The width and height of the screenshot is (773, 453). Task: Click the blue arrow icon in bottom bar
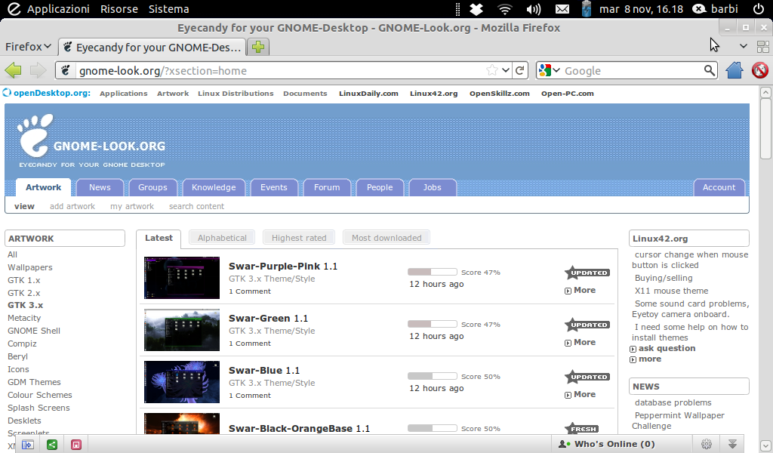coord(28,445)
